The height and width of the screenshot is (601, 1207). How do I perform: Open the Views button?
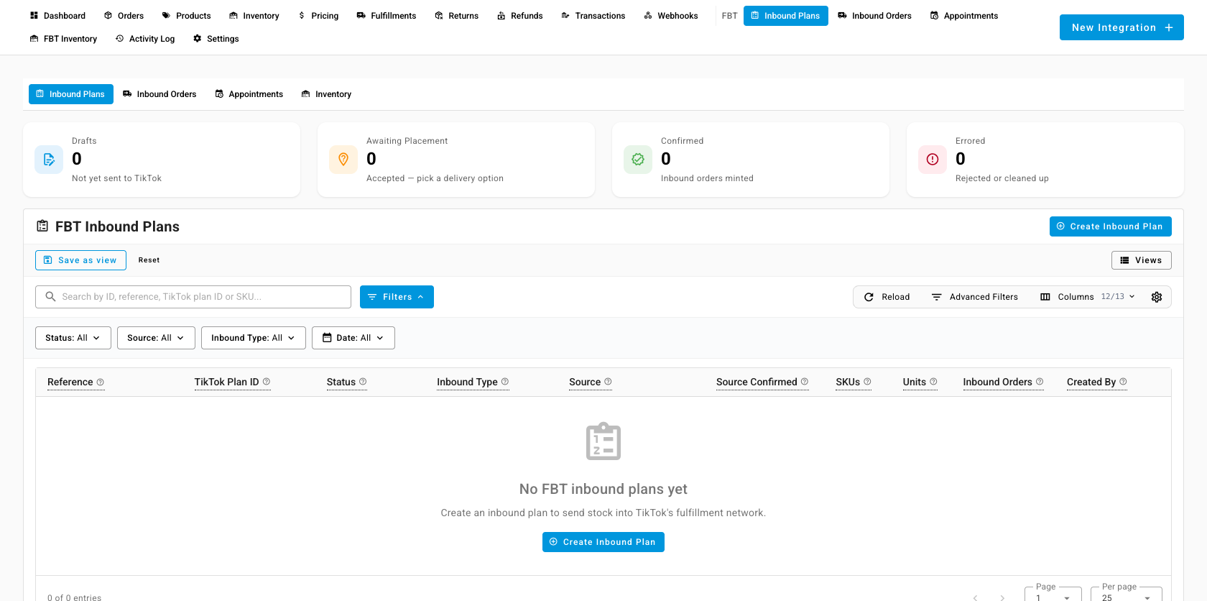[x=1142, y=260]
